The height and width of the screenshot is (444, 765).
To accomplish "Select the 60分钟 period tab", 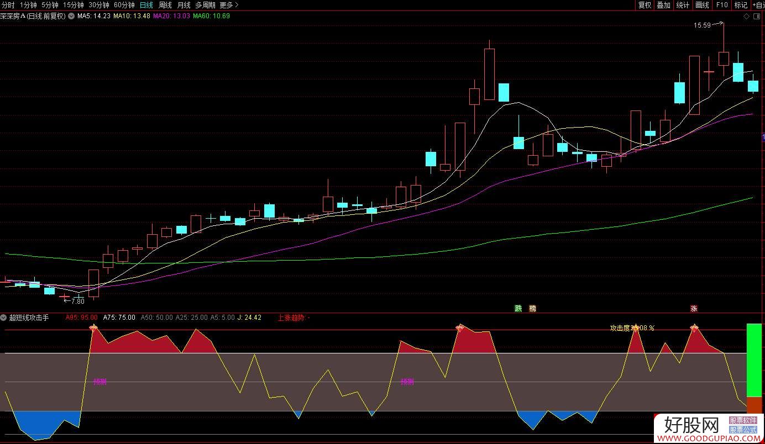I will click(124, 5).
